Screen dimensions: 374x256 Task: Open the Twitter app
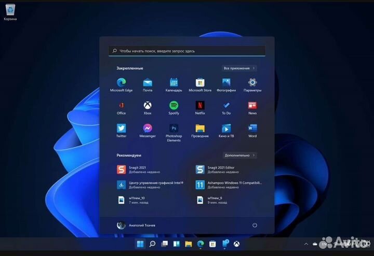(121, 131)
